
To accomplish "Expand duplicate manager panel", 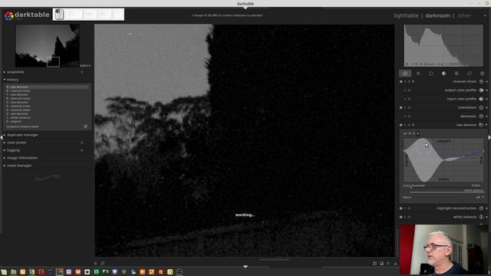I will (5, 135).
